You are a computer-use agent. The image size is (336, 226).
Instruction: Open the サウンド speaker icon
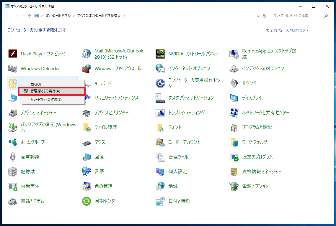point(234,83)
